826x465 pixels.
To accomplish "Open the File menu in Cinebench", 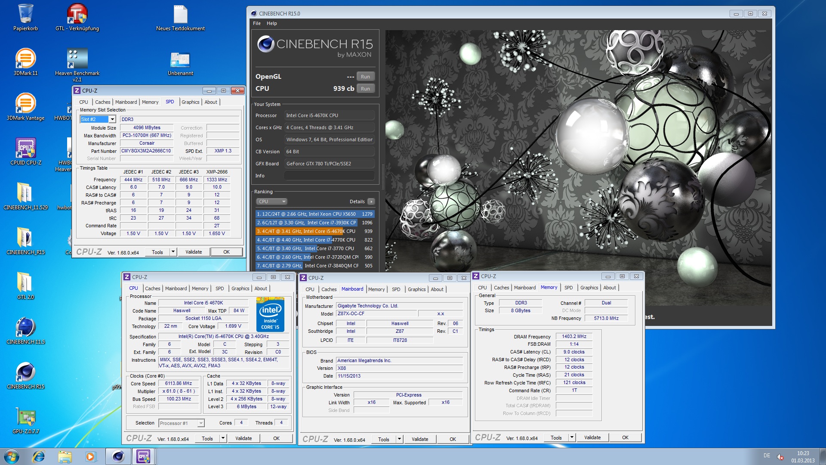I will coord(257,23).
